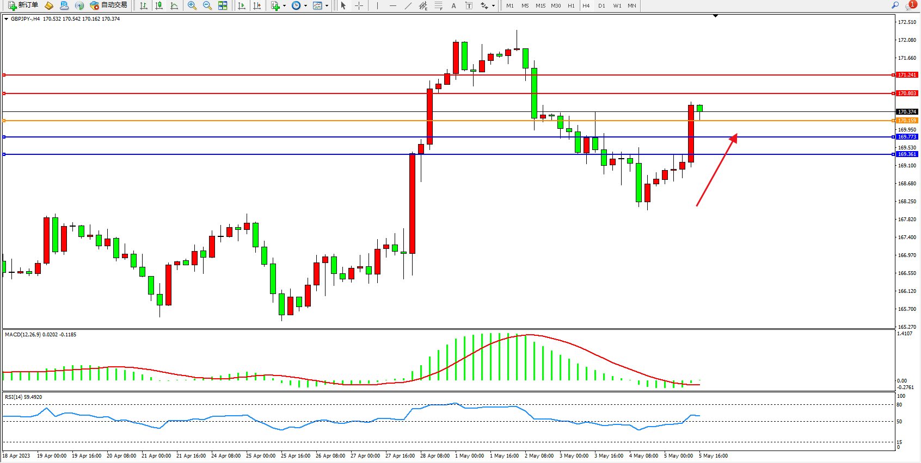The image size is (921, 463).
Task: Select the M15 timeframe button
Action: tap(540, 6)
